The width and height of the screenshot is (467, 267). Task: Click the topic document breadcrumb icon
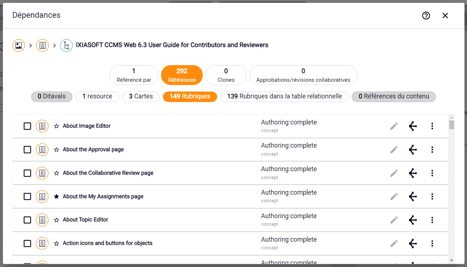click(x=42, y=45)
